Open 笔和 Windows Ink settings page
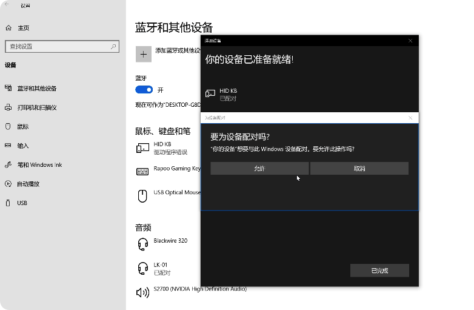The height and width of the screenshot is (310, 474). click(39, 165)
